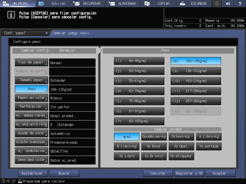Viewport: 246px width, 184px height.
Task: Open the ESCANEAR tab
Action: [194, 3]
